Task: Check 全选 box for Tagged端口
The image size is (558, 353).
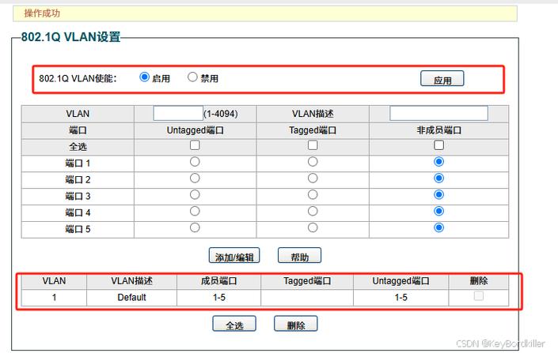Action: [313, 145]
